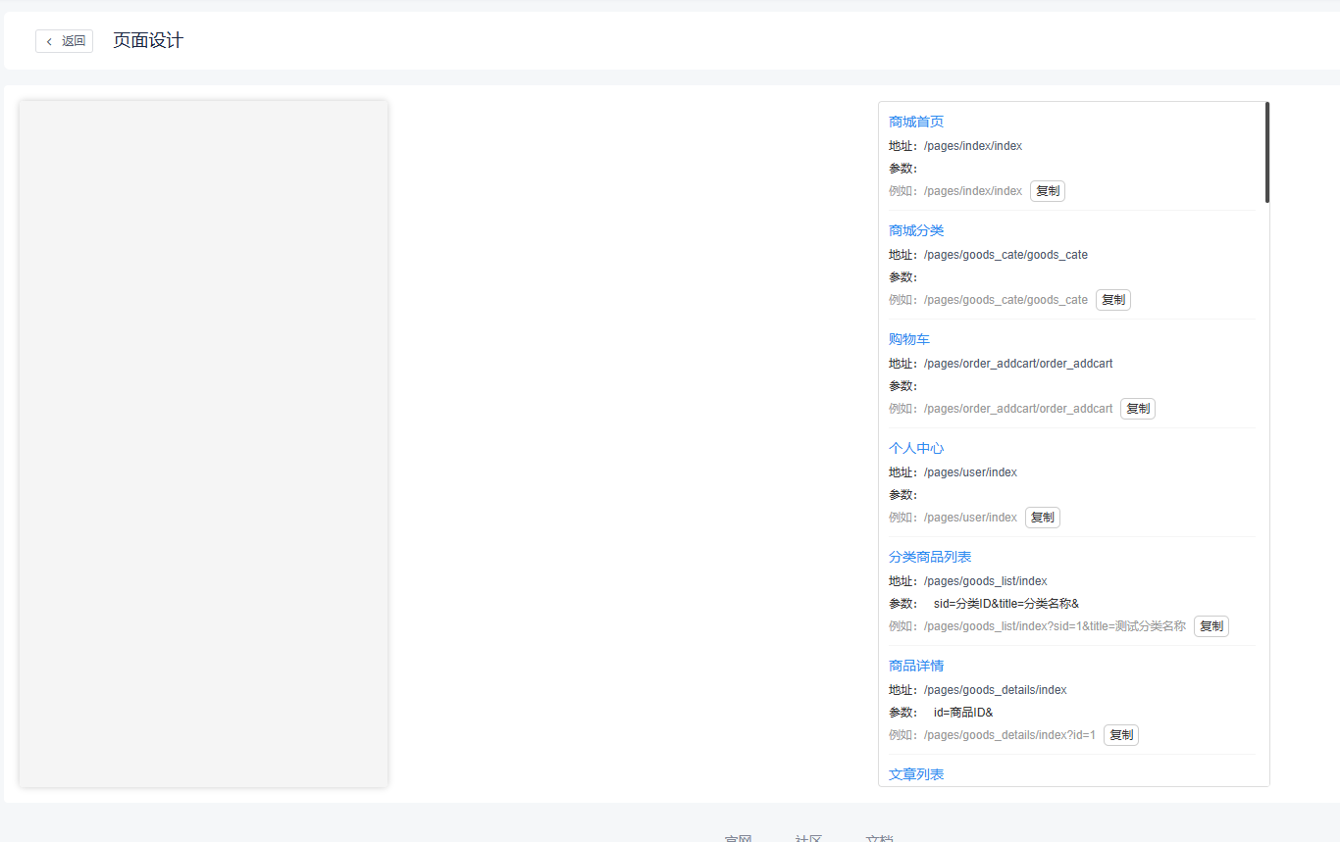Image resolution: width=1340 pixels, height=842 pixels.
Task: Select the 个人中心 link title
Action: pyautogui.click(x=916, y=448)
